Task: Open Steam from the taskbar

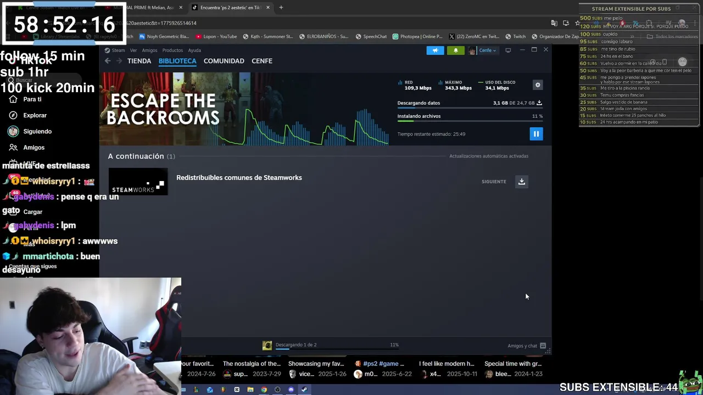Action: 304,390
